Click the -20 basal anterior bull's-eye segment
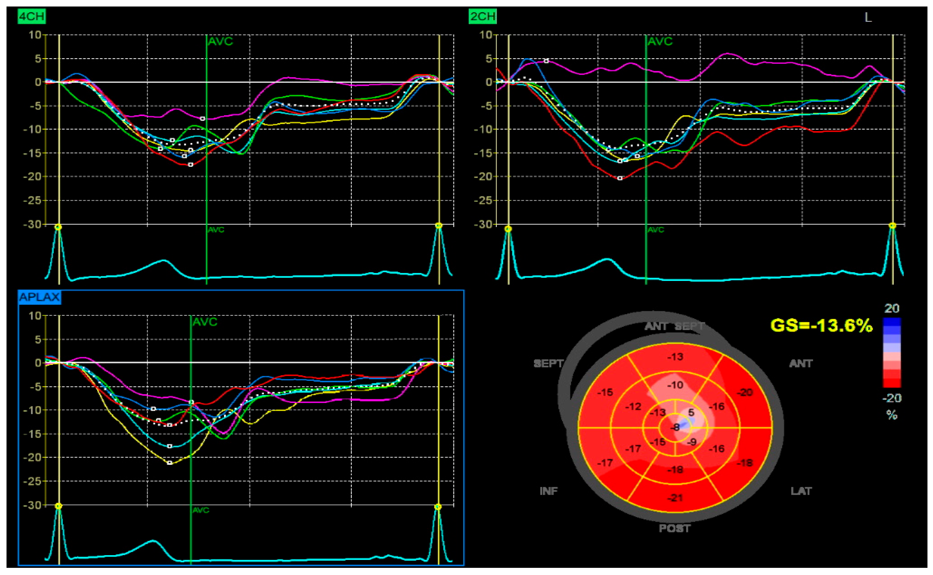The width and height of the screenshot is (933, 575). coord(744,393)
